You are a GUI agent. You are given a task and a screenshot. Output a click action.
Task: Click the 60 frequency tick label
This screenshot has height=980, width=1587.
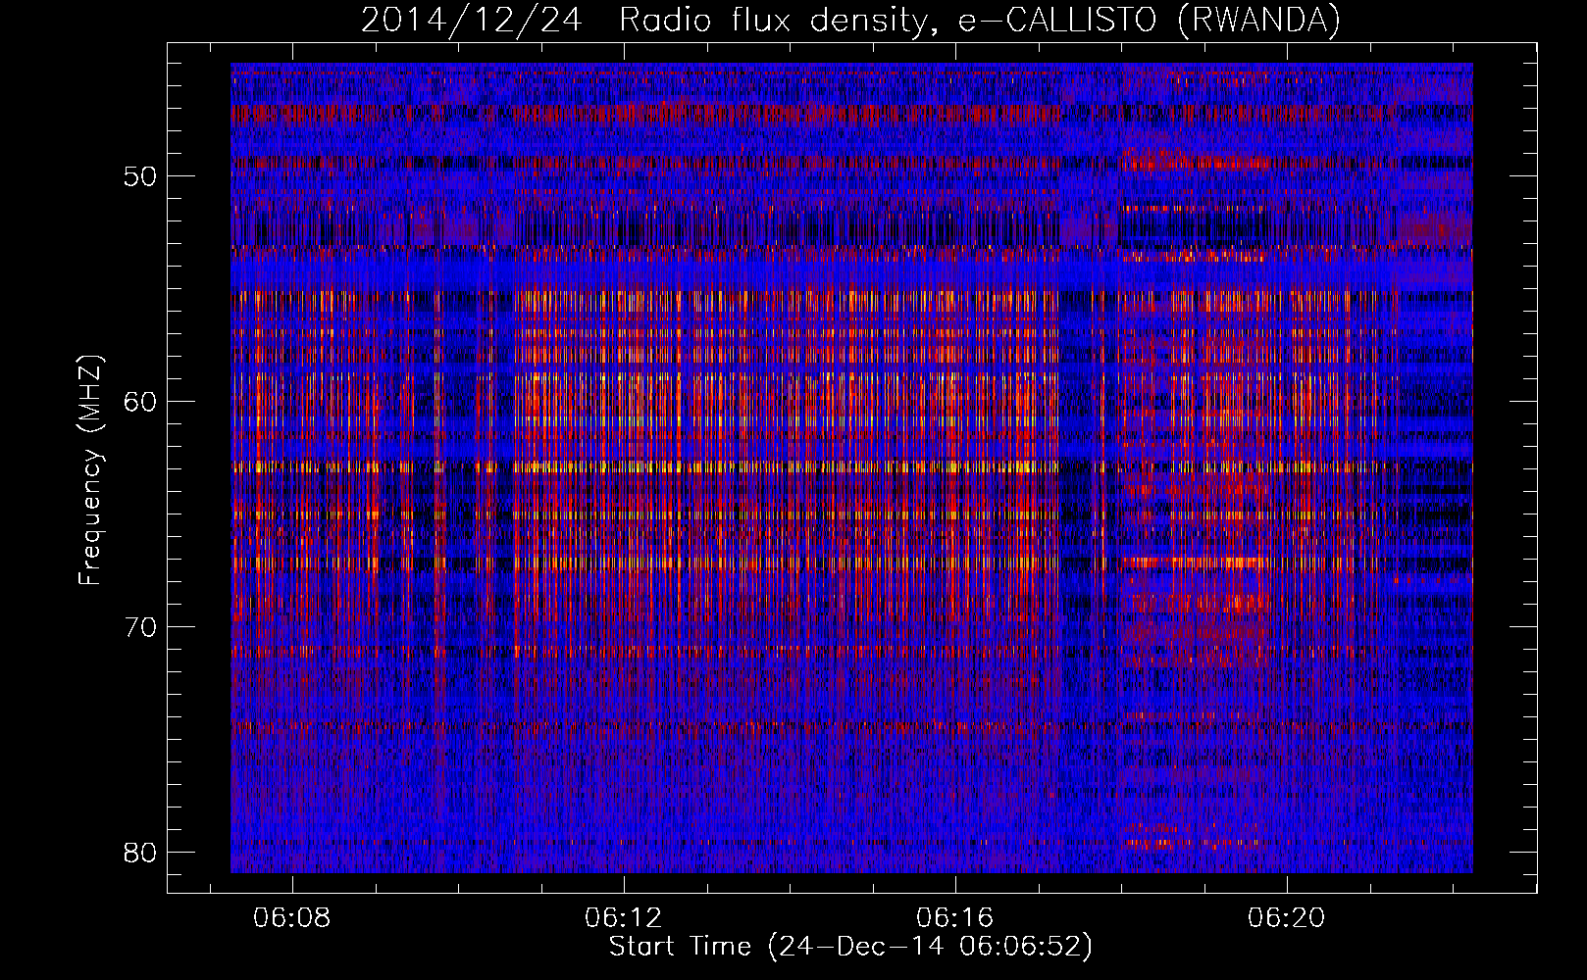pyautogui.click(x=140, y=402)
